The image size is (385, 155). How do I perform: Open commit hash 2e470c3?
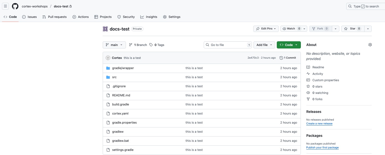(253, 58)
